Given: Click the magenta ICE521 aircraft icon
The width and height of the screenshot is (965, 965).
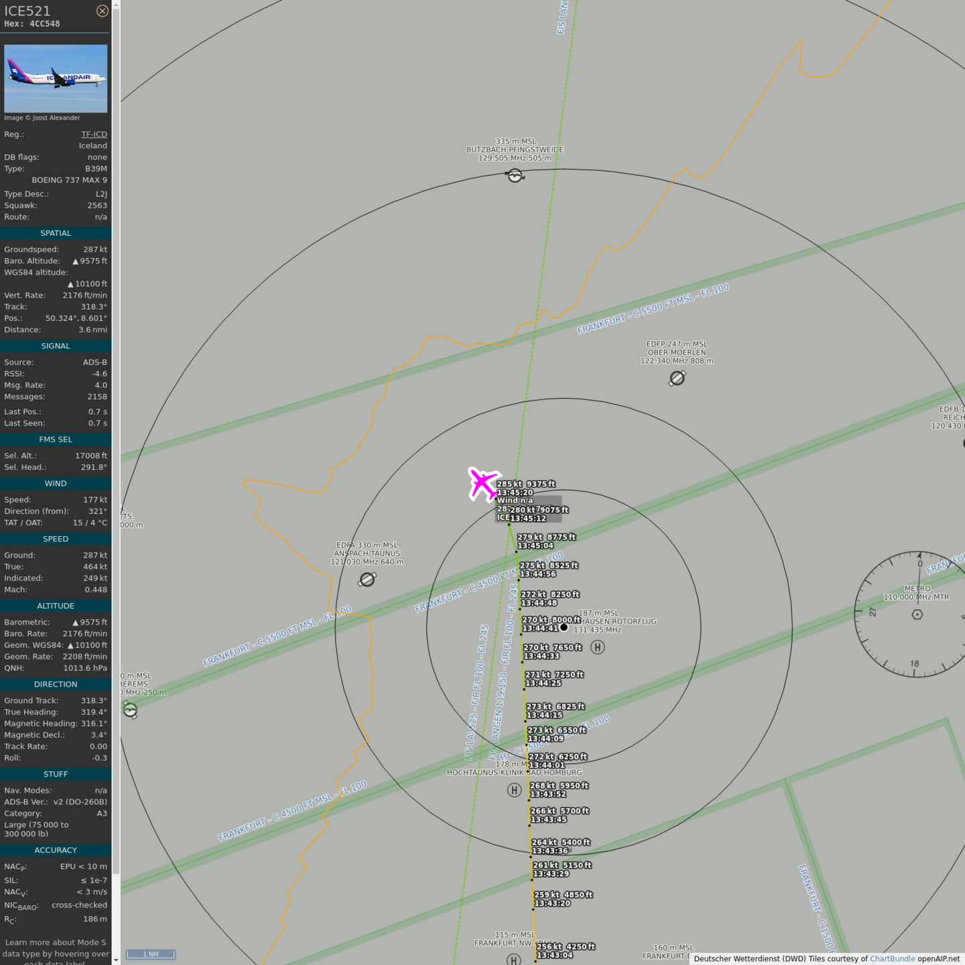Looking at the screenshot, I should tap(482, 484).
